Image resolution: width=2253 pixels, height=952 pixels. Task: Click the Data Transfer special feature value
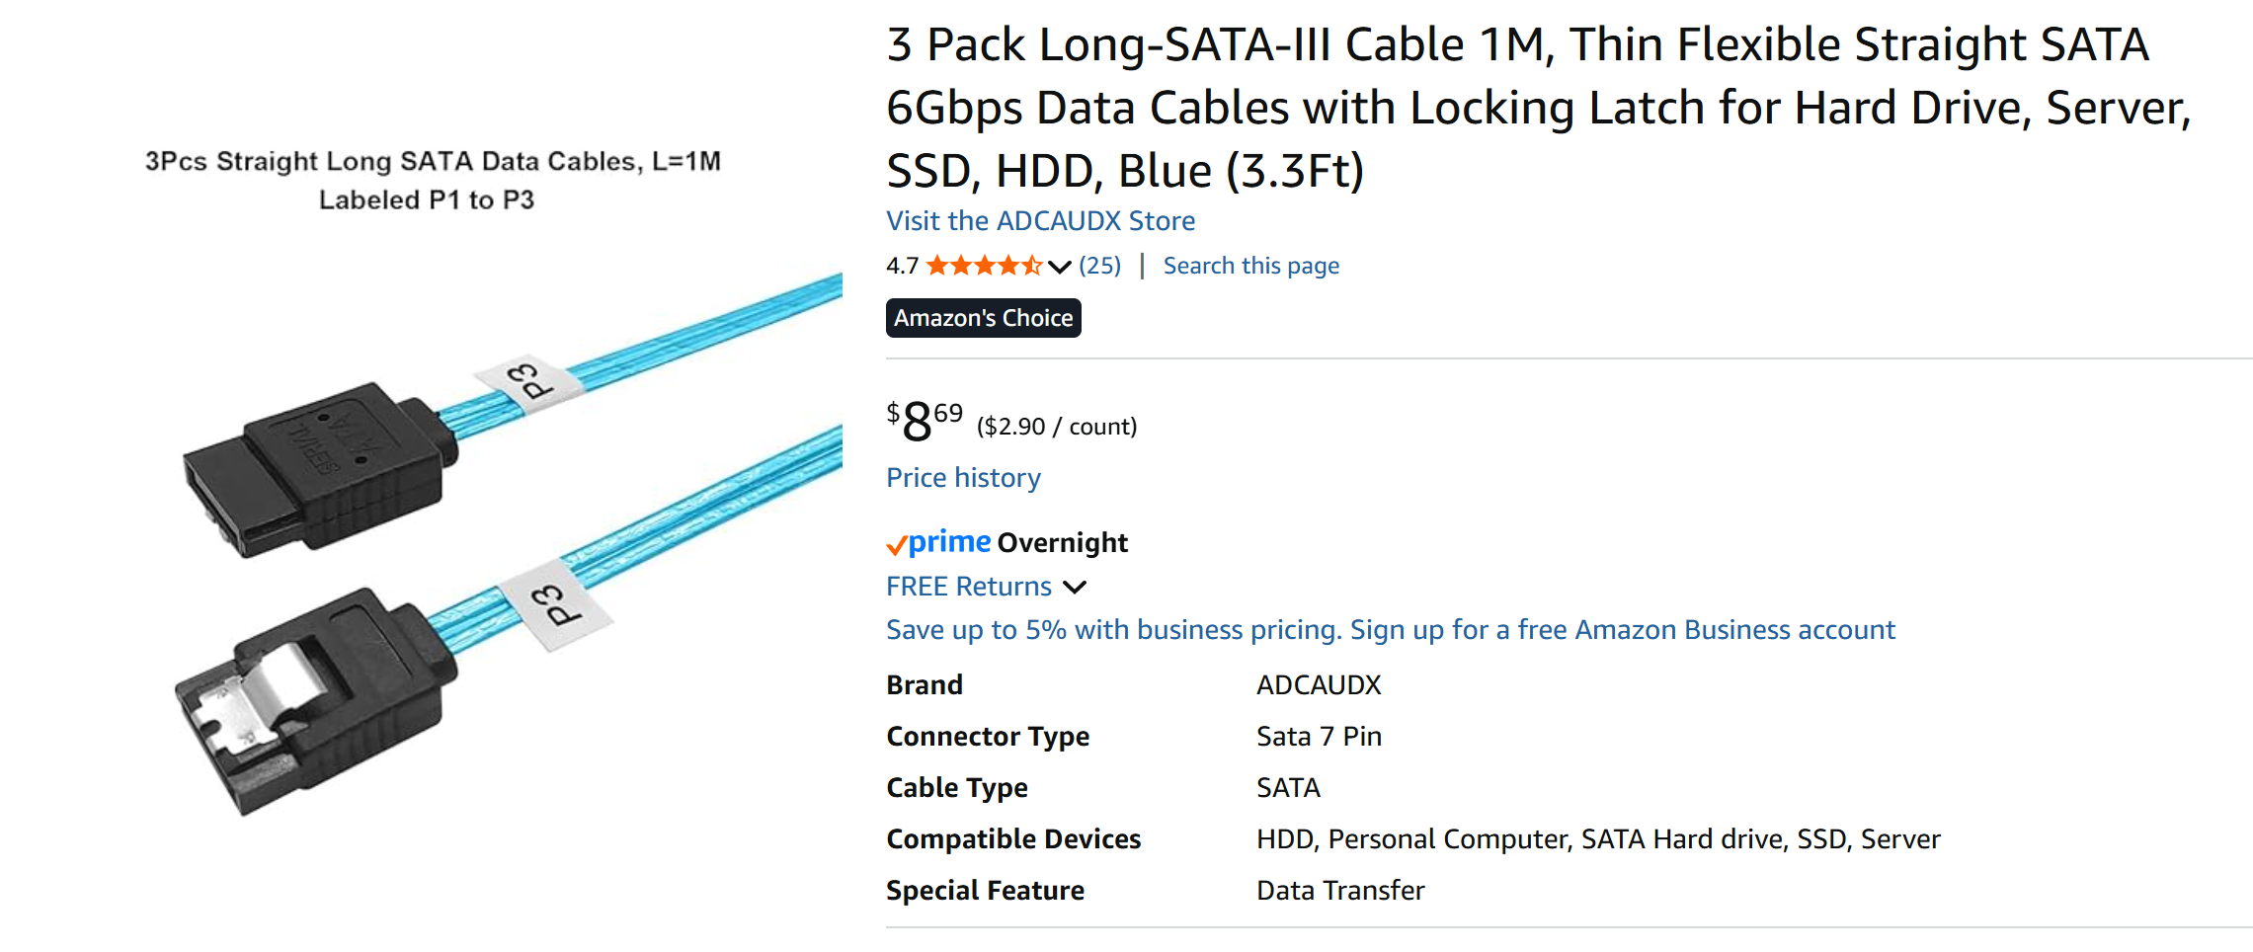[x=1339, y=891]
